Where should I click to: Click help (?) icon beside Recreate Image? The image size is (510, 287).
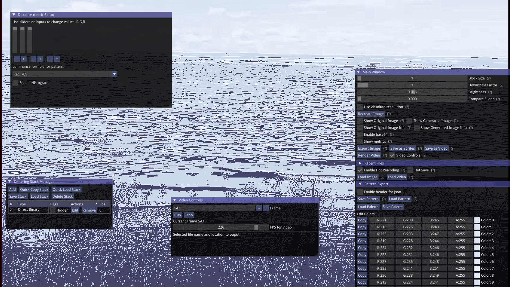pyautogui.click(x=389, y=114)
